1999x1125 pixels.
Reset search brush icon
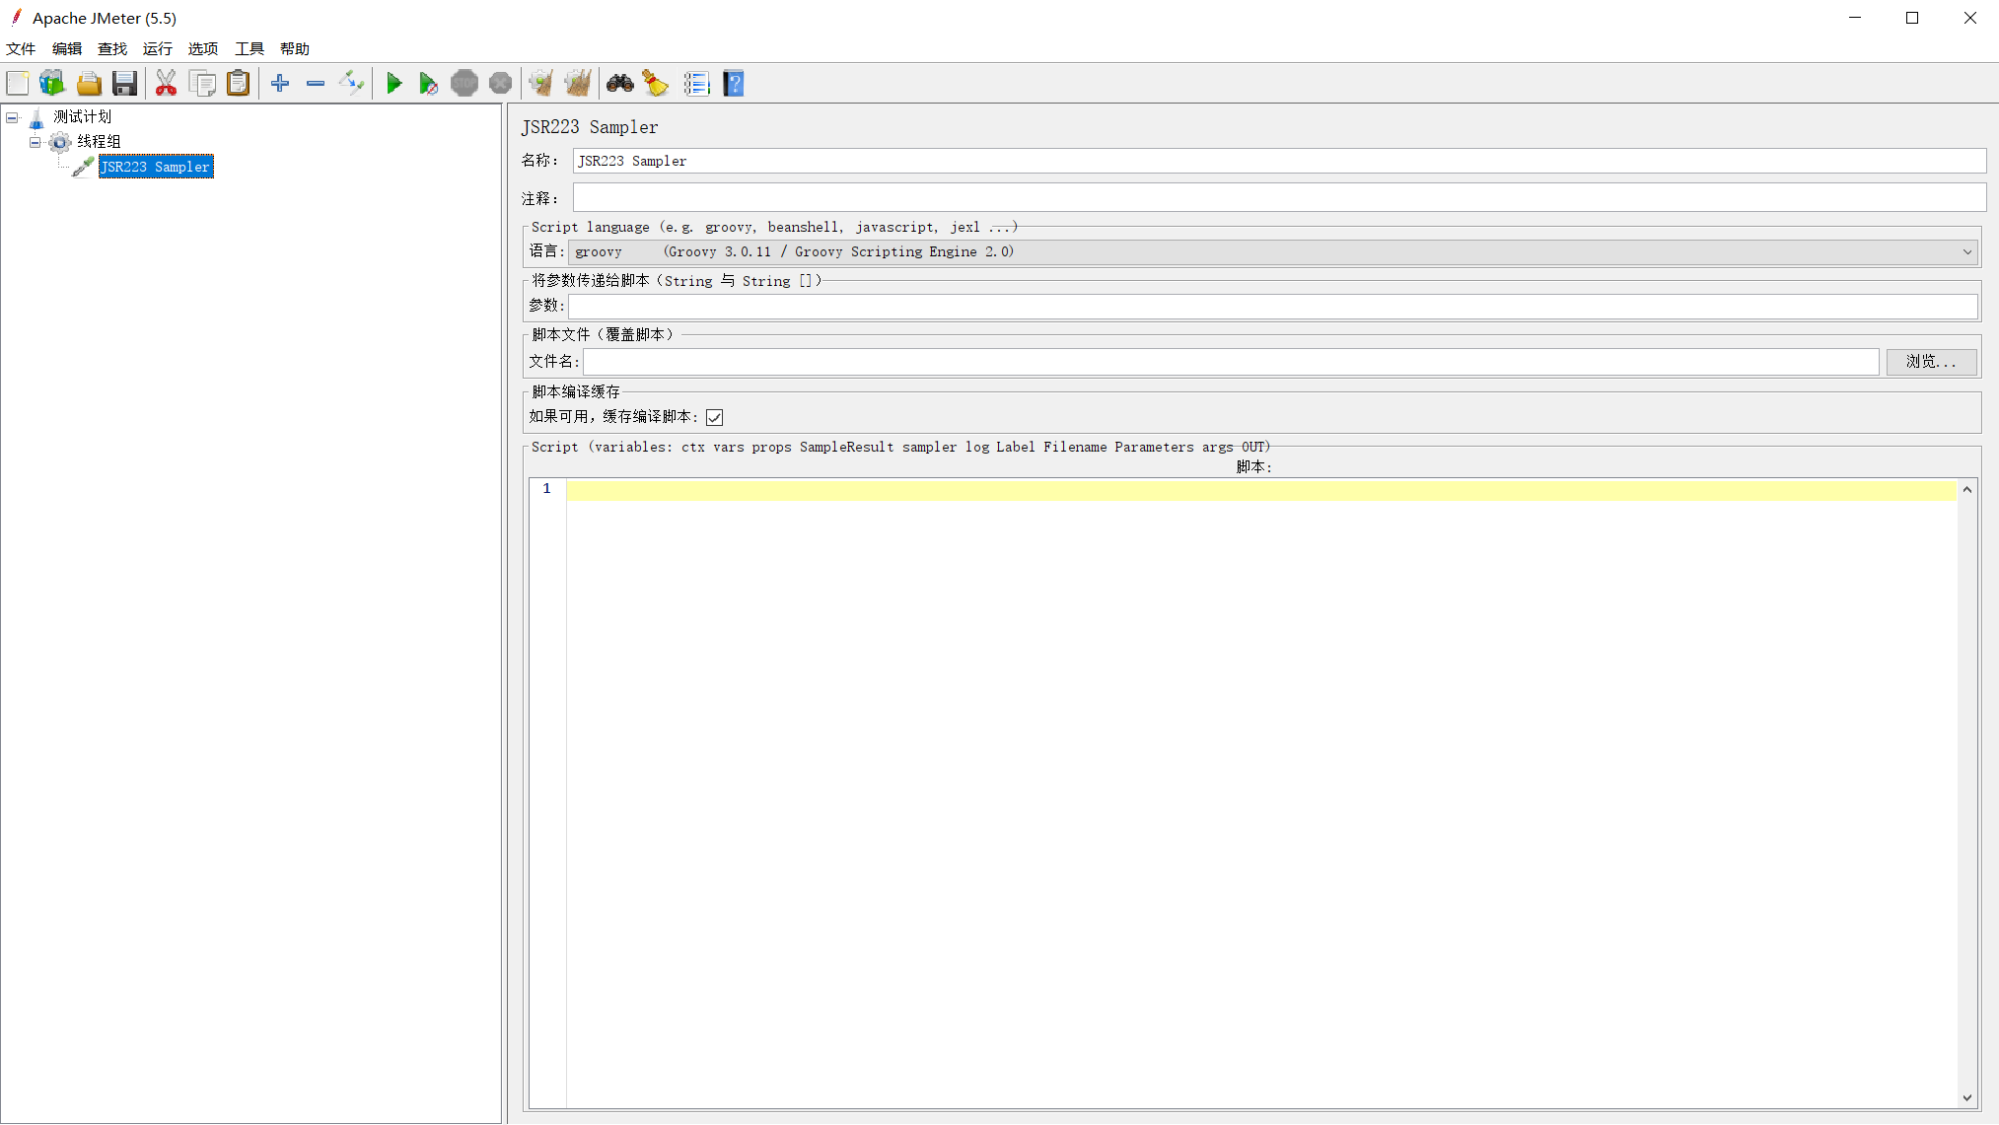[656, 84]
